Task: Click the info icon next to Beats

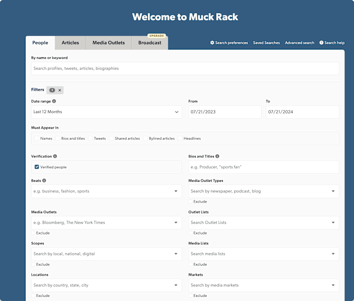Action: click(44, 180)
